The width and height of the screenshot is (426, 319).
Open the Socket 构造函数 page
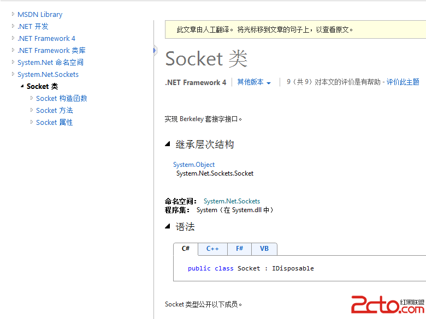[61, 98]
